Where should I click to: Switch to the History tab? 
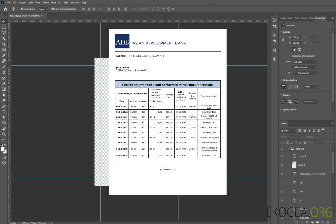click(304, 18)
